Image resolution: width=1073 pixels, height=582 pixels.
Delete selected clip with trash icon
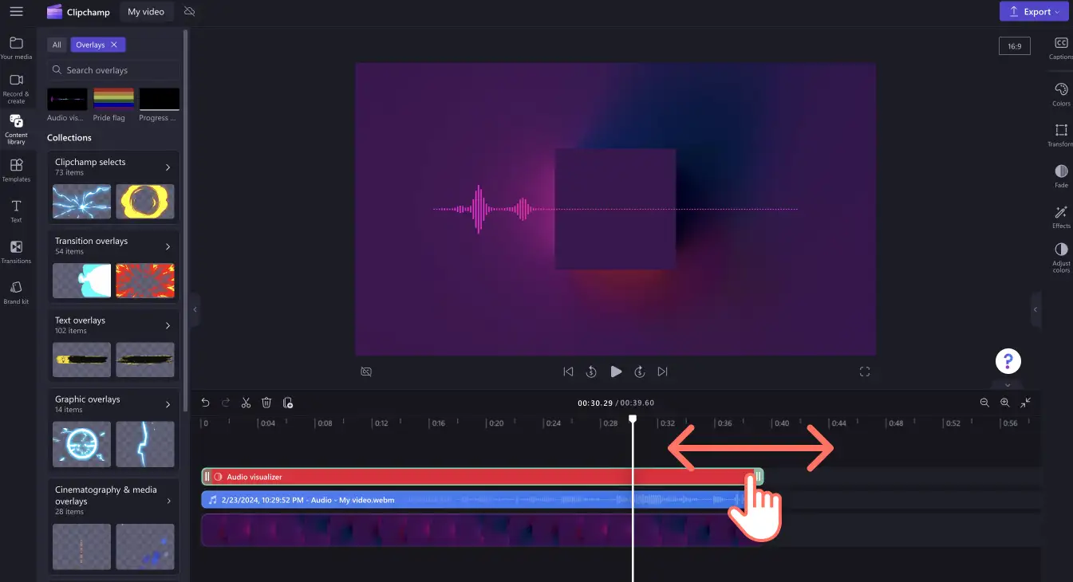[267, 403]
